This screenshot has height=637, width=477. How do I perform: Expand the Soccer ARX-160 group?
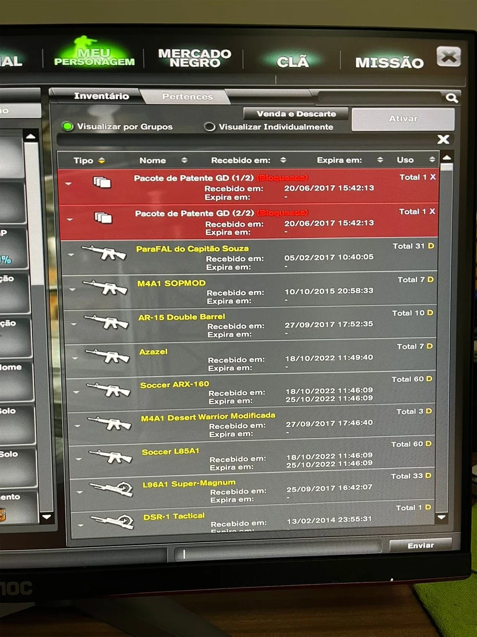pos(76,392)
